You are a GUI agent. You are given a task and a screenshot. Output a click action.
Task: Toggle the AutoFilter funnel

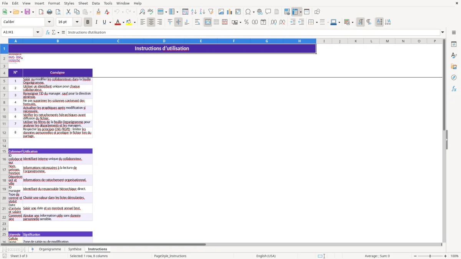211,12
